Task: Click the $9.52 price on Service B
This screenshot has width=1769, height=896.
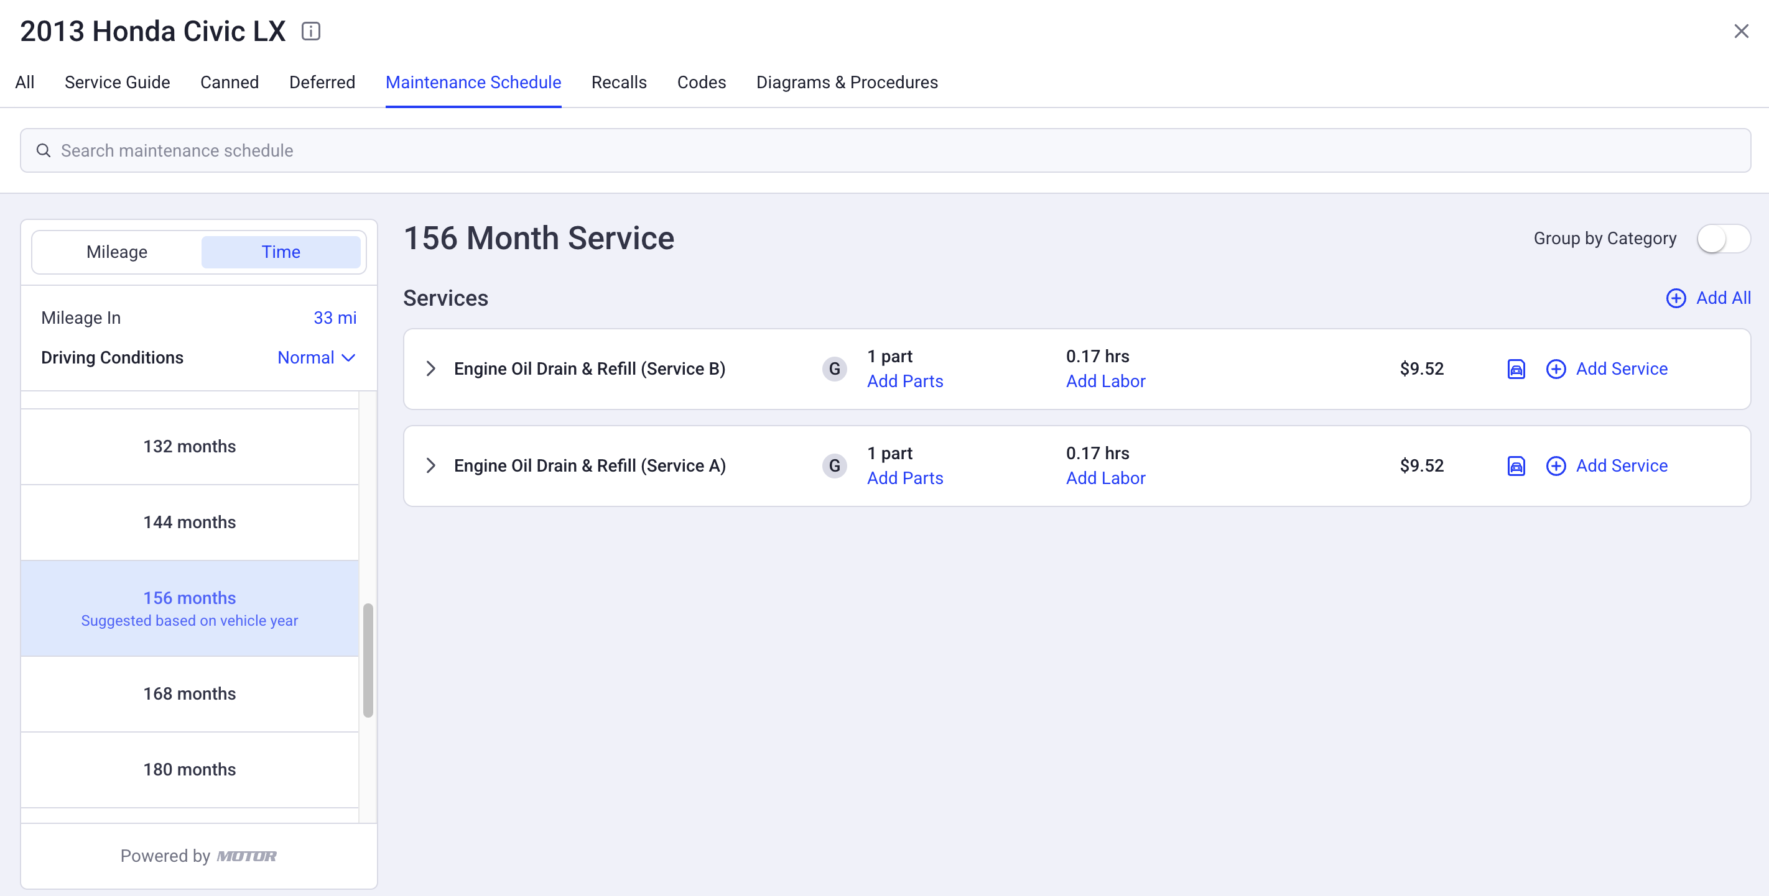Action: click(1421, 369)
